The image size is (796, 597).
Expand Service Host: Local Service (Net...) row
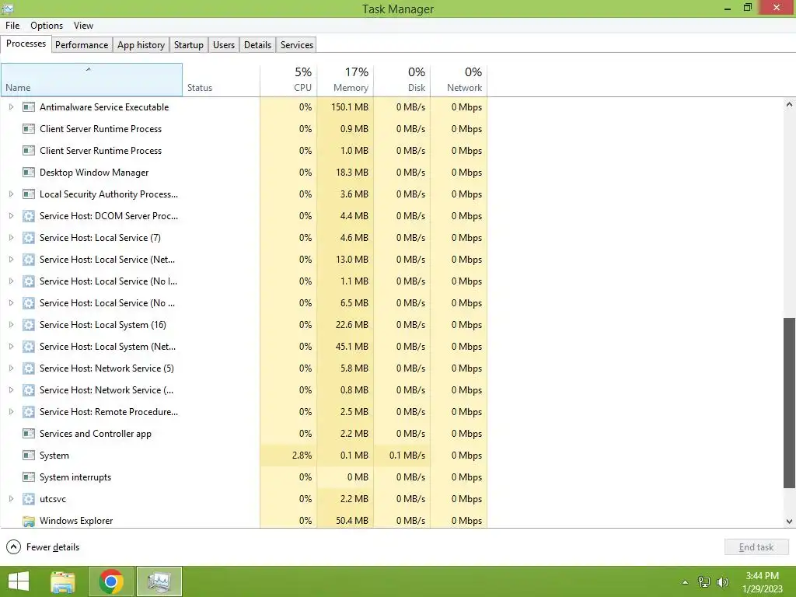[x=11, y=260]
